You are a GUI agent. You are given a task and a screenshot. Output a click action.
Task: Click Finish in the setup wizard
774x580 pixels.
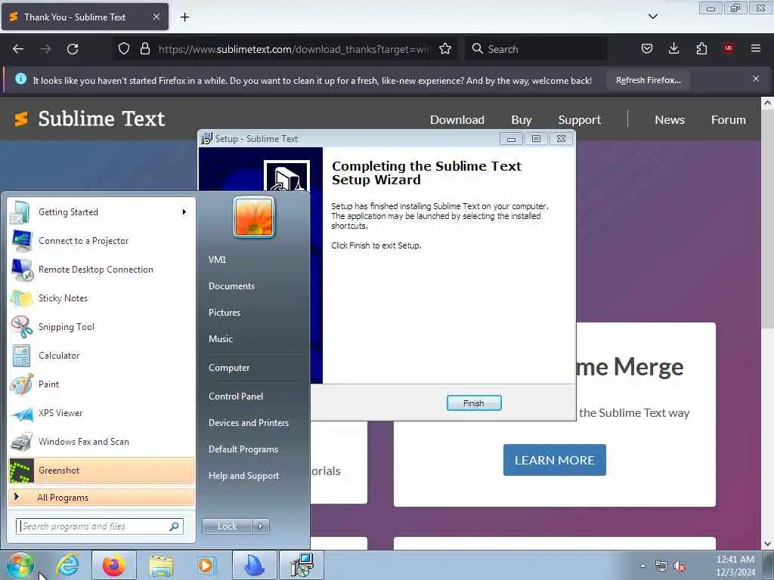(474, 403)
